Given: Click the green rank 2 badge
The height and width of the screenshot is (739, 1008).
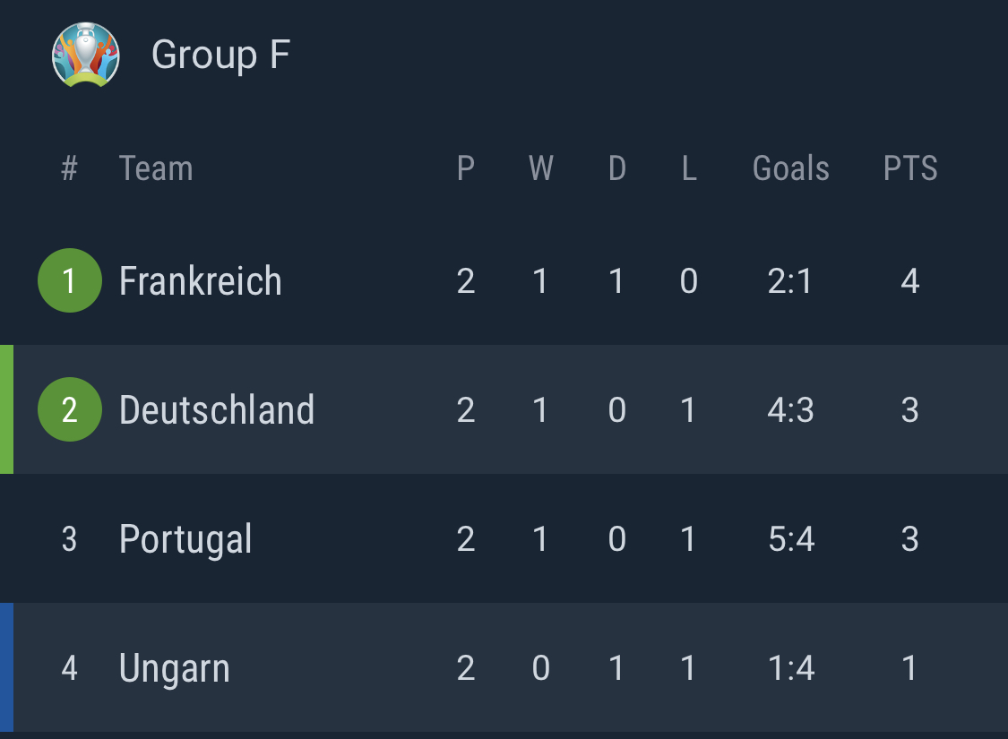Looking at the screenshot, I should pos(69,409).
